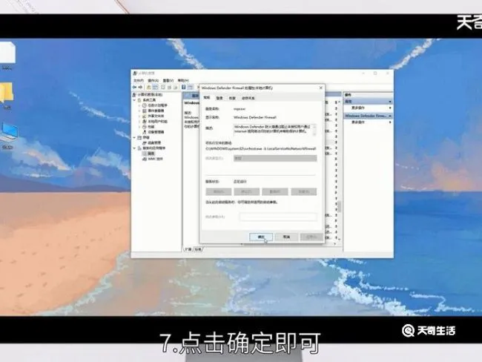Viewport: 482px width, 362px height.
Task: Switch to the 常规 tab
Action: (207, 97)
